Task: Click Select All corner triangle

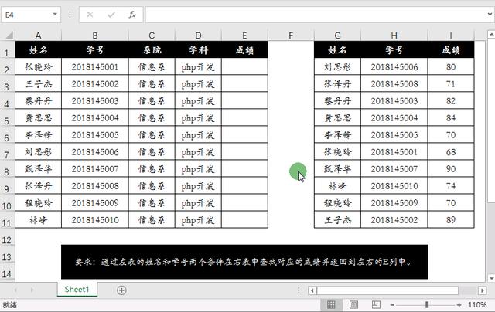Action: click(9, 35)
